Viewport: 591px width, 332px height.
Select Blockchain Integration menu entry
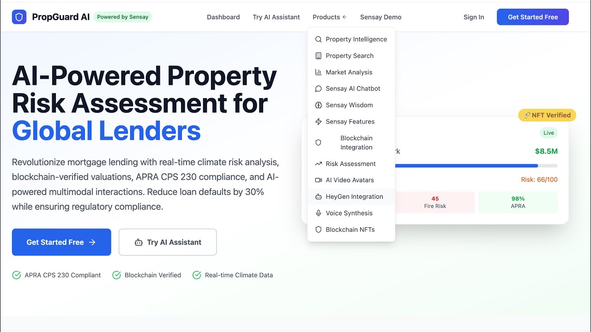tap(351, 142)
